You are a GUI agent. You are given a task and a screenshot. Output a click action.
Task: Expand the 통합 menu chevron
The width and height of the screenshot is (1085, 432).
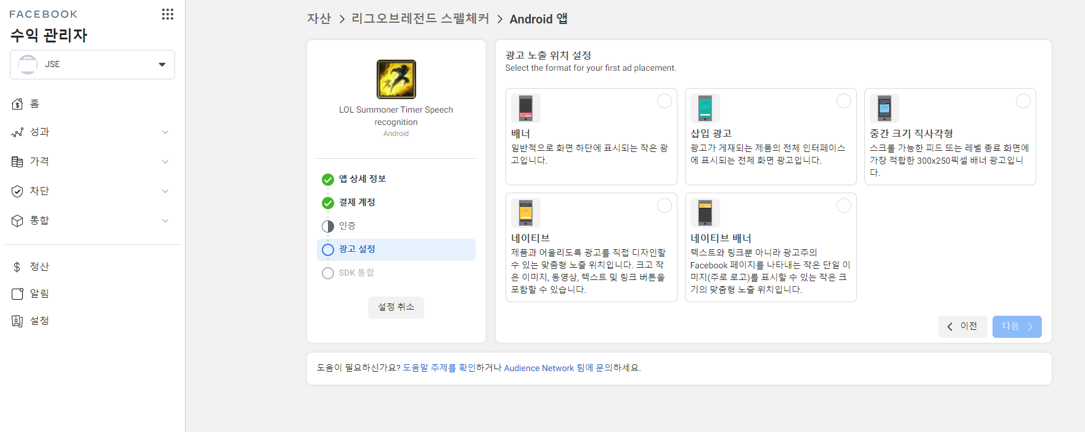pyautogui.click(x=165, y=221)
